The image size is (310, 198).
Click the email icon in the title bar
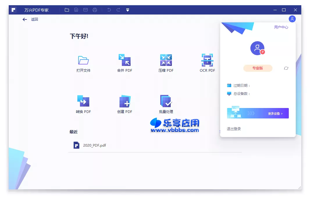tap(85, 10)
